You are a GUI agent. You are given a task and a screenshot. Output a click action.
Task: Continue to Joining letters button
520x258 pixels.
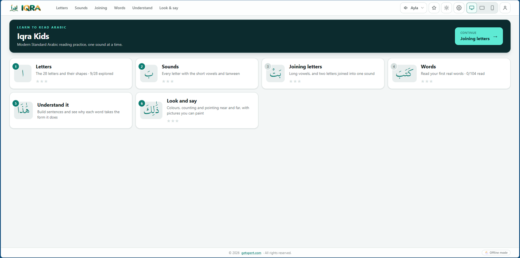click(x=479, y=36)
